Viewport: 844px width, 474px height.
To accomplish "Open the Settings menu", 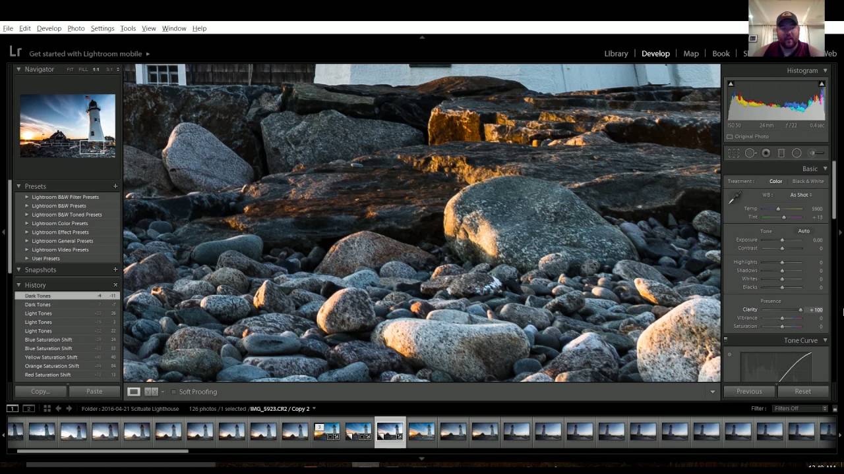I will coord(102,28).
